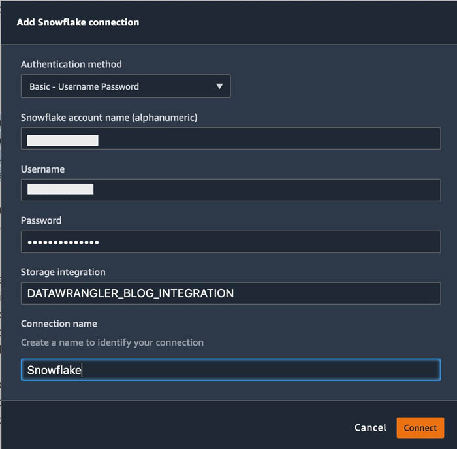Edit the Storage integration field
This screenshot has width=457, height=449.
(230, 293)
